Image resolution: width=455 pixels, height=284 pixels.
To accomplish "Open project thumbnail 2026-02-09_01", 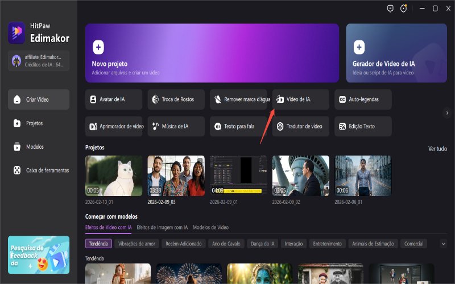I will [238, 176].
